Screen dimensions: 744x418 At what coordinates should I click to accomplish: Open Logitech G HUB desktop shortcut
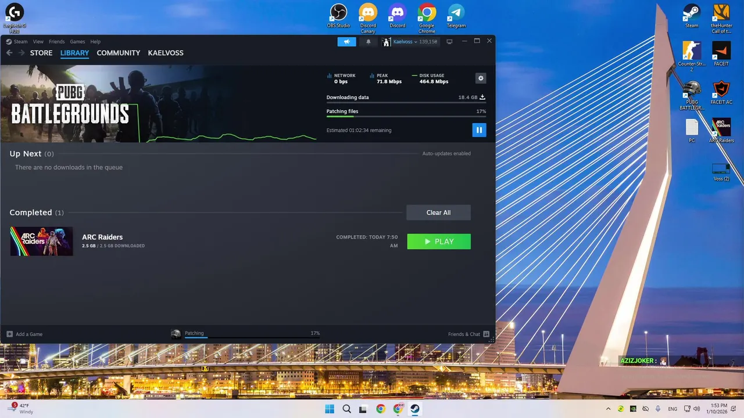click(x=15, y=19)
